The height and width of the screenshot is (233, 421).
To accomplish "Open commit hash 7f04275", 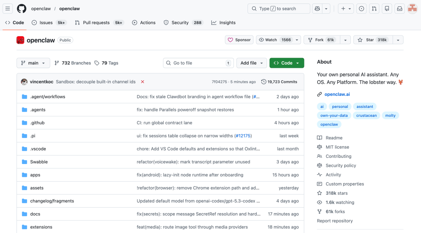I will click(x=219, y=81).
